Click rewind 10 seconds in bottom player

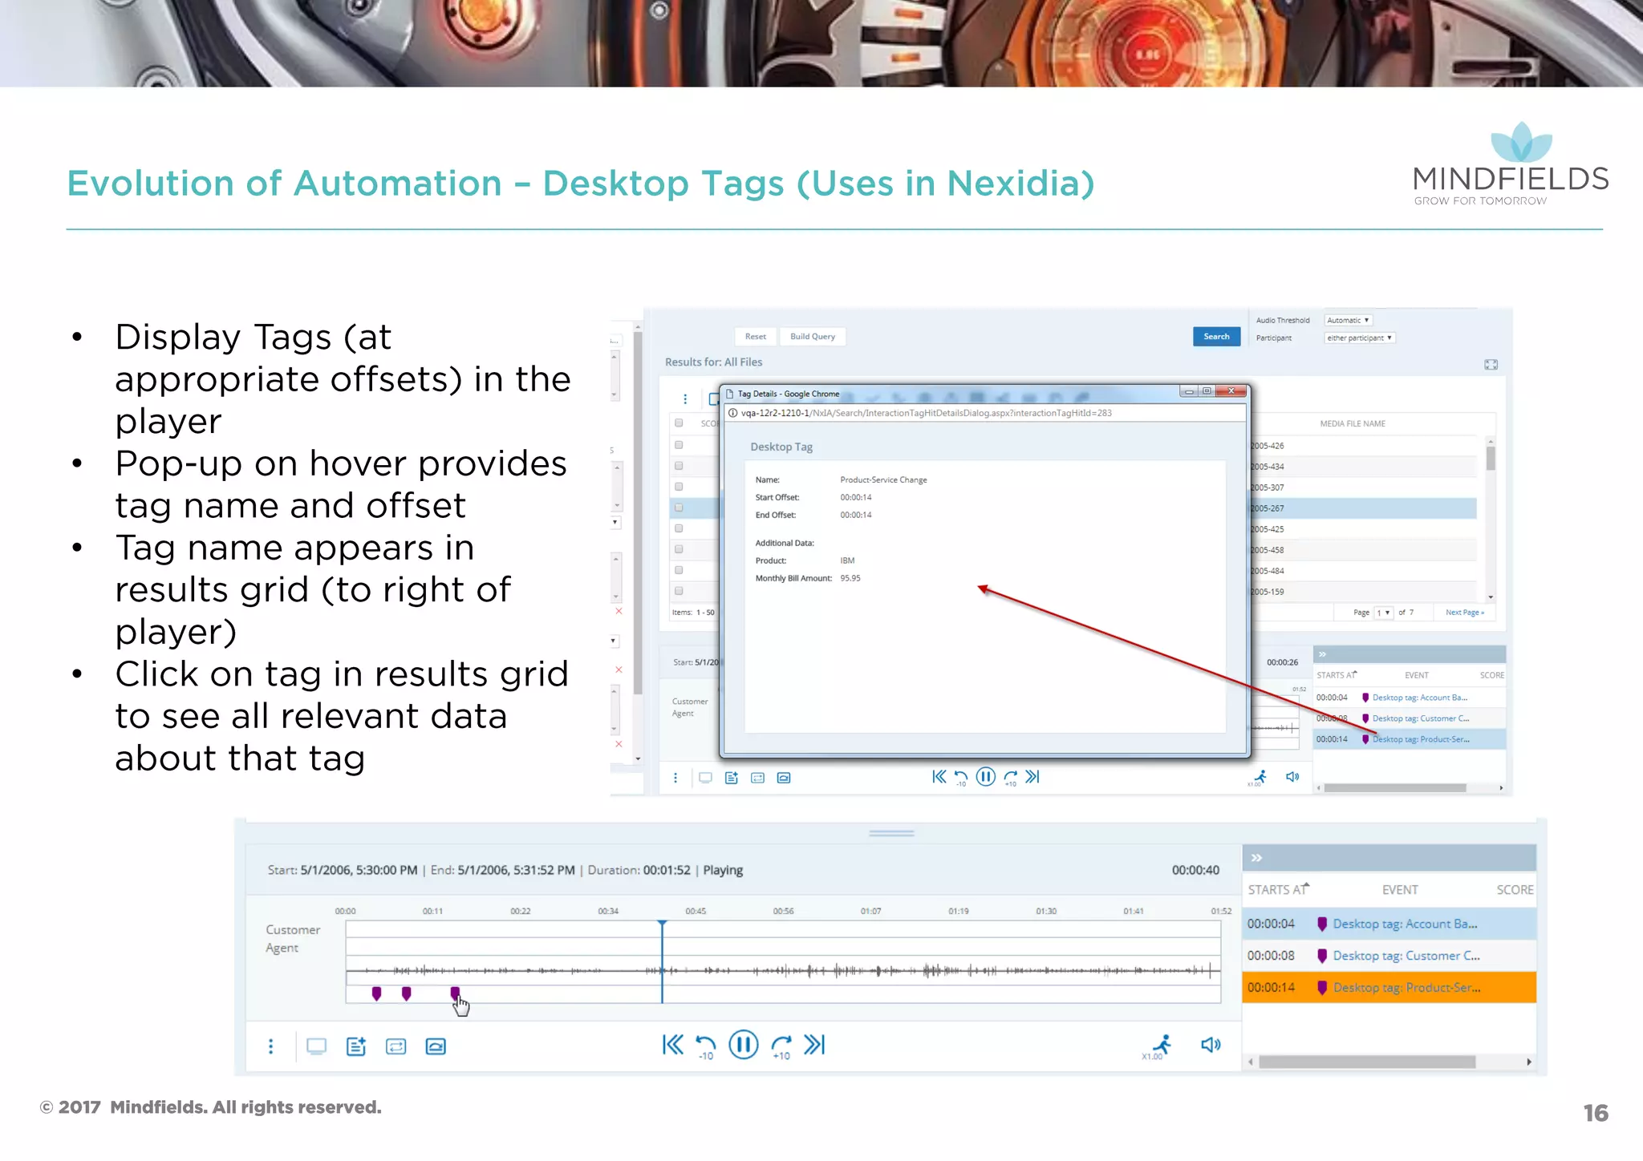pyautogui.click(x=705, y=1045)
